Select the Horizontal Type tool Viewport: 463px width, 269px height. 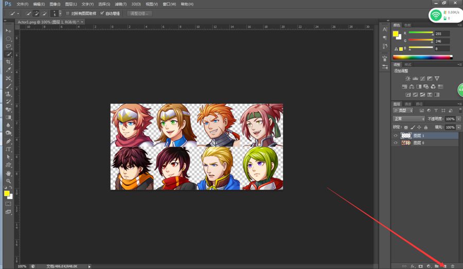(8, 149)
